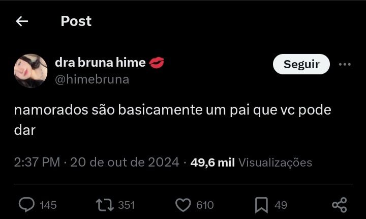
Task: Open the reply comment bubble icon
Action: (x=26, y=205)
